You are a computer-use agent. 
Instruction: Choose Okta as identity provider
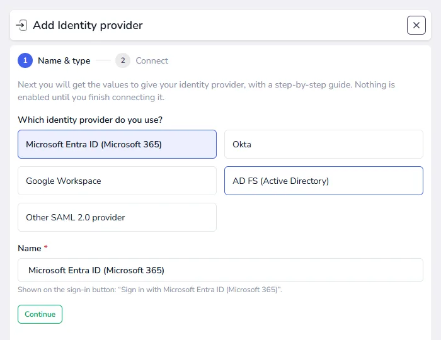tap(323, 144)
